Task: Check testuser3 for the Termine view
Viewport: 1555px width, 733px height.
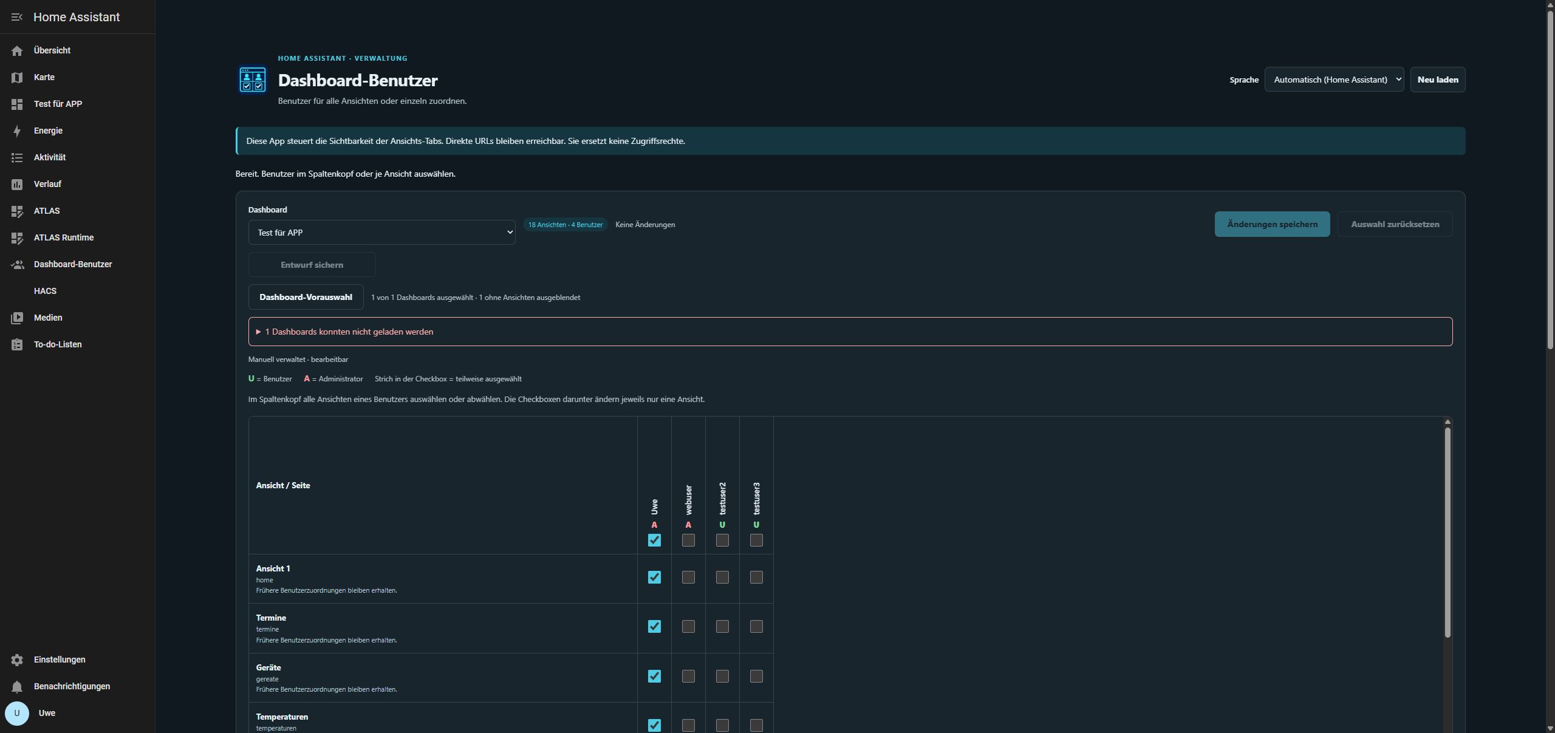Action: tap(756, 626)
